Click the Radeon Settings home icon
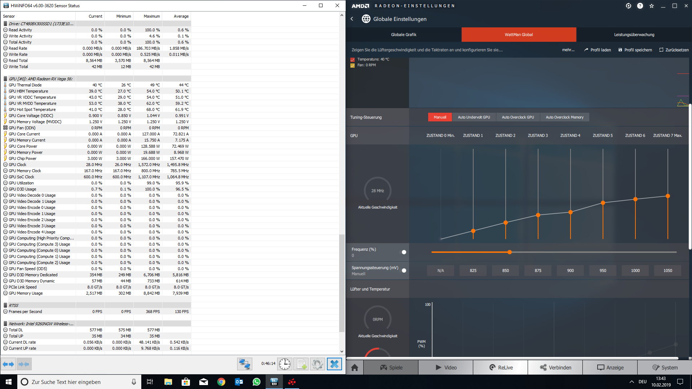Image resolution: width=692 pixels, height=389 pixels. [355, 367]
